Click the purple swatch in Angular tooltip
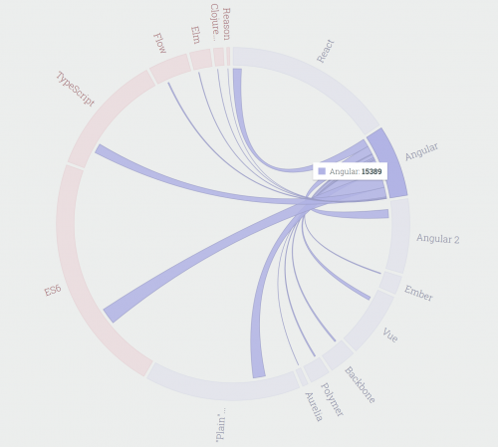Image resolution: width=498 pixels, height=447 pixels. tap(322, 171)
